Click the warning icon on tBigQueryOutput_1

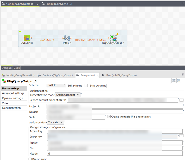point(117,34)
